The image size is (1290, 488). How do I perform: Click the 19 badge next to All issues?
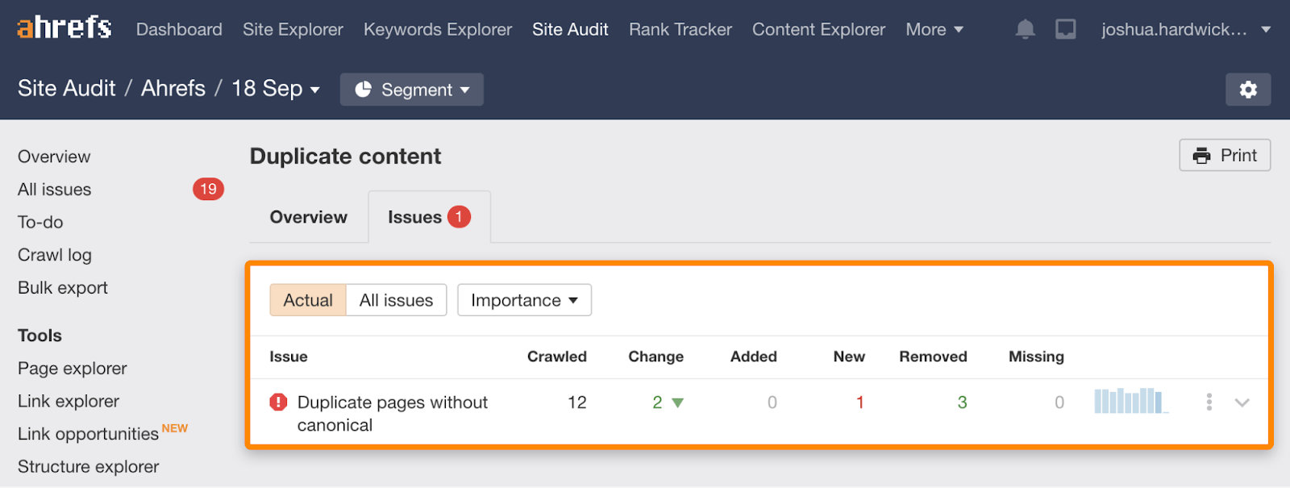coord(208,190)
